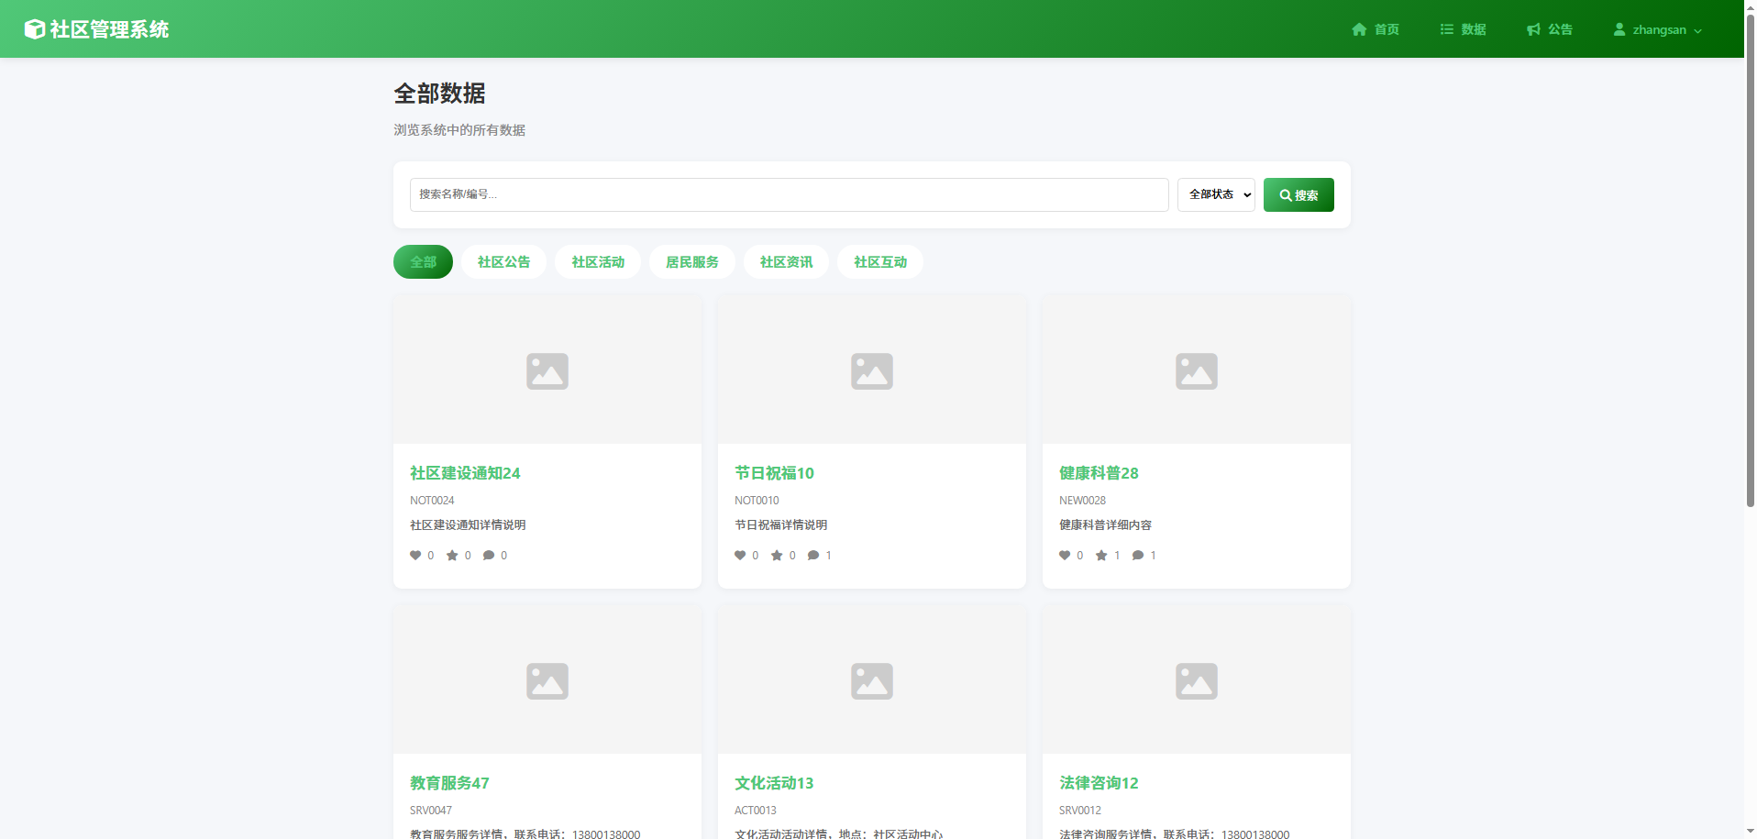This screenshot has width=1757, height=839.
Task: Focus the 搜索名称/编号 input field
Action: coord(789,194)
